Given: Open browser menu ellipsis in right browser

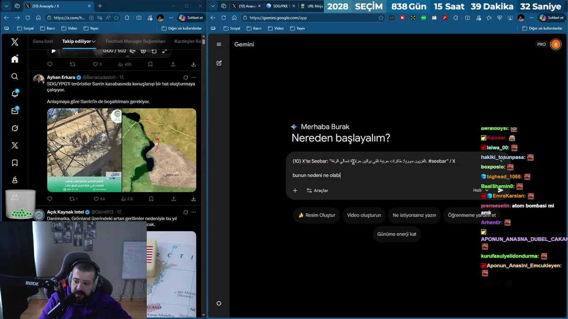Looking at the screenshot, I should (x=532, y=18).
